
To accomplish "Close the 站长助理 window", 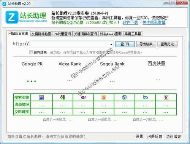I will point(182,3).
